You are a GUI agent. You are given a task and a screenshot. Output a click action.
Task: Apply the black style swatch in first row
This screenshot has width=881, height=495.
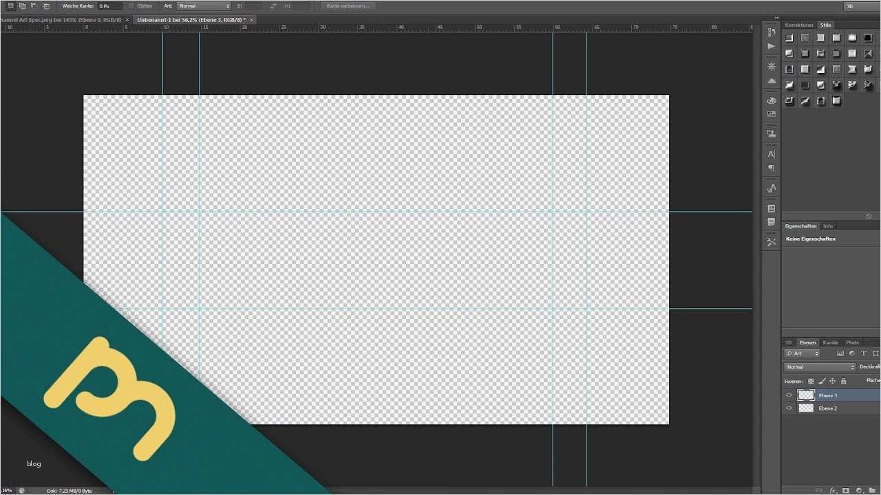(868, 38)
